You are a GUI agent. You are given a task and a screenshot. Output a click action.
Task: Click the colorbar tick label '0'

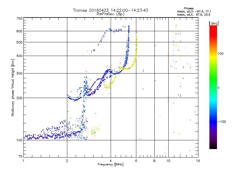pyautogui.click(x=218, y=87)
